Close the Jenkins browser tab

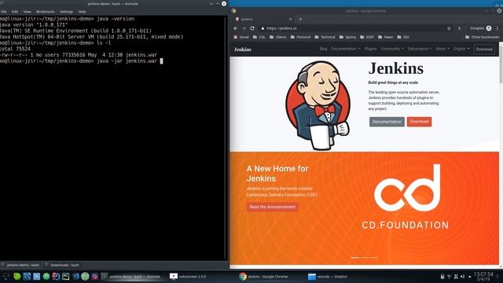tap(290, 19)
